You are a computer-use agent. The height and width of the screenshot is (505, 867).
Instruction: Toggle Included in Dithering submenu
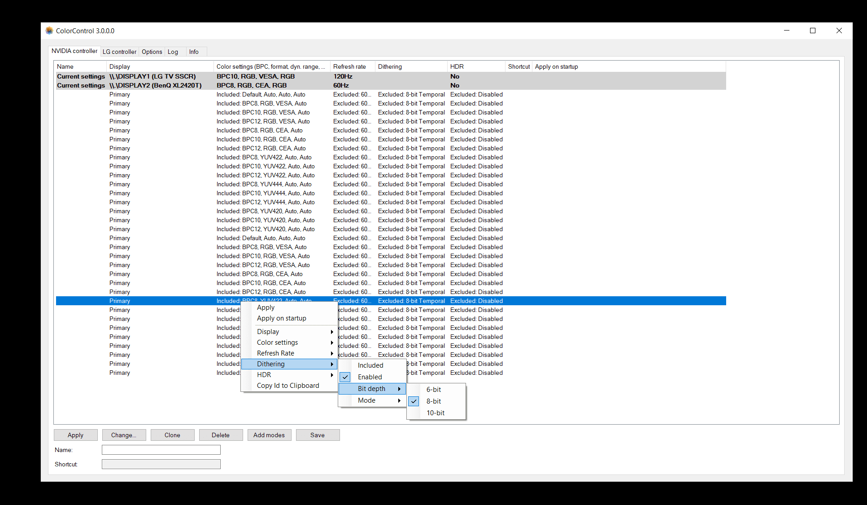pos(370,365)
